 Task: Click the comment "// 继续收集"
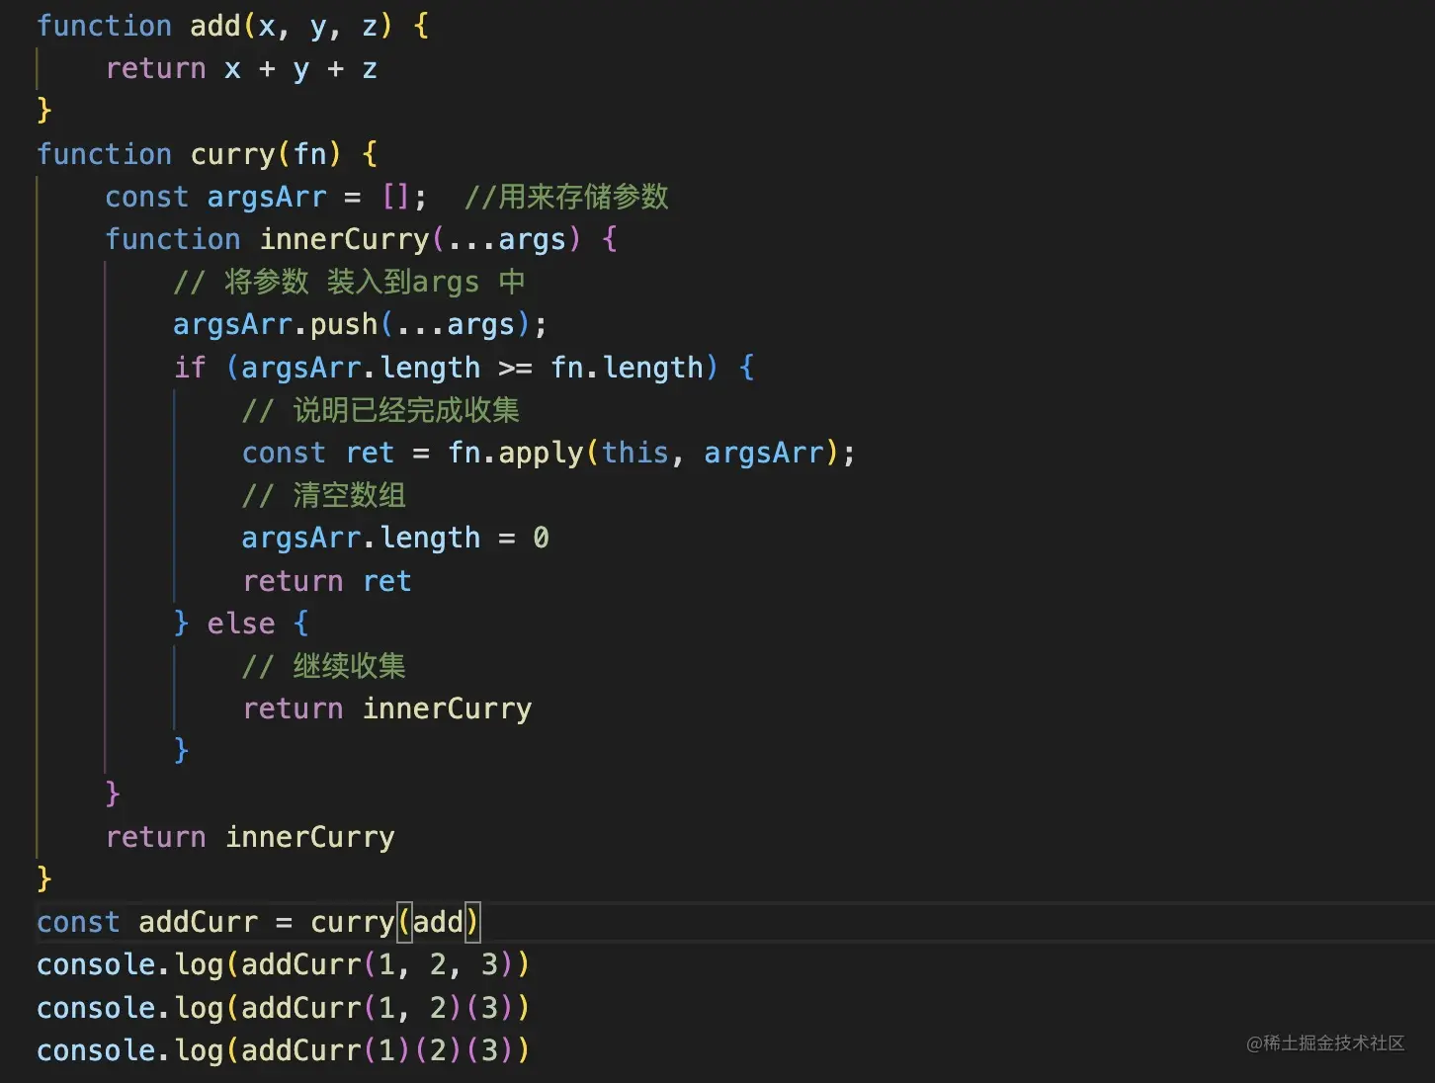pyautogui.click(x=324, y=666)
